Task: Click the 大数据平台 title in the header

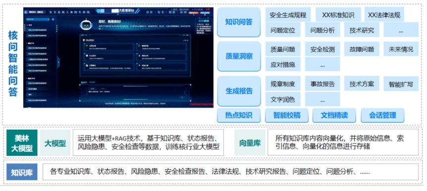Action: click(x=127, y=10)
